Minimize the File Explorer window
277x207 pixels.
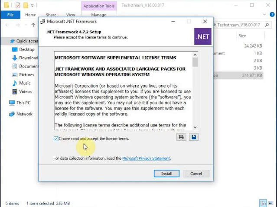point(236,5)
